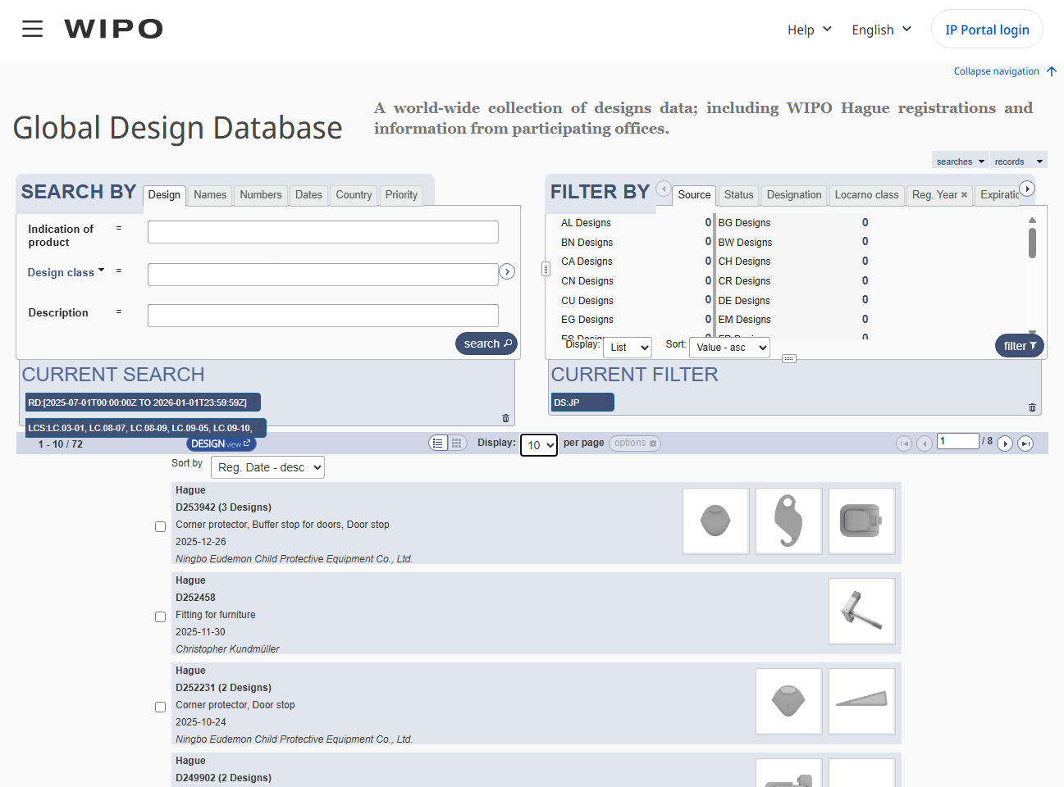Clear the current search with trash icon
This screenshot has height=787, width=1064.
click(505, 418)
